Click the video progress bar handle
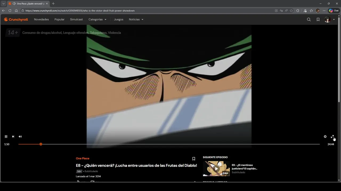341x191 pixels. click(x=41, y=144)
